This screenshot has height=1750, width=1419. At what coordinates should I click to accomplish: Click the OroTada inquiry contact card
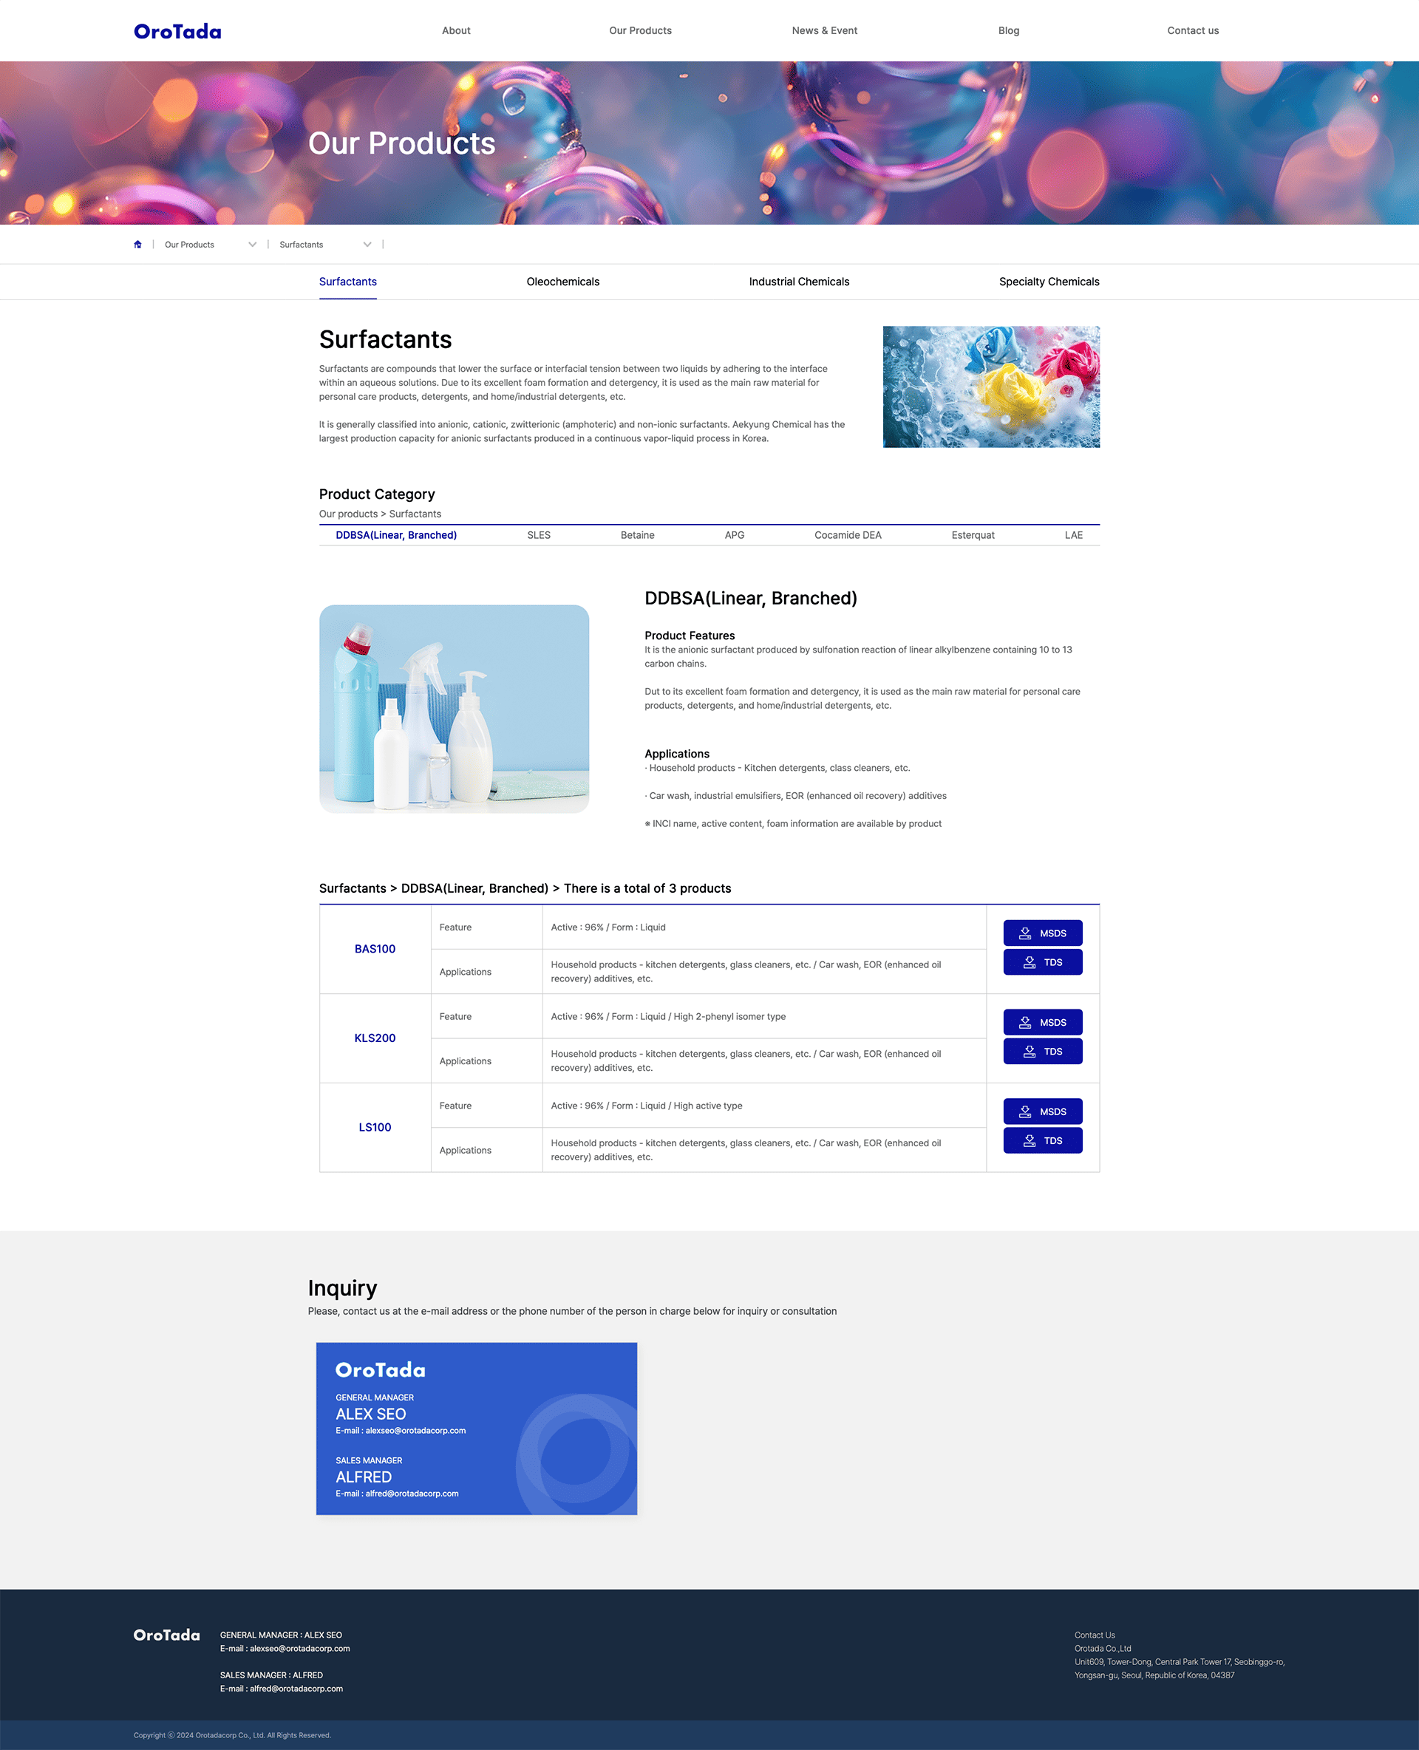coord(477,1428)
